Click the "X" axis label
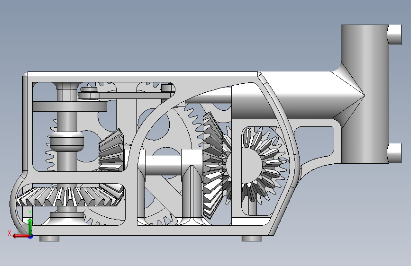 click(9, 233)
